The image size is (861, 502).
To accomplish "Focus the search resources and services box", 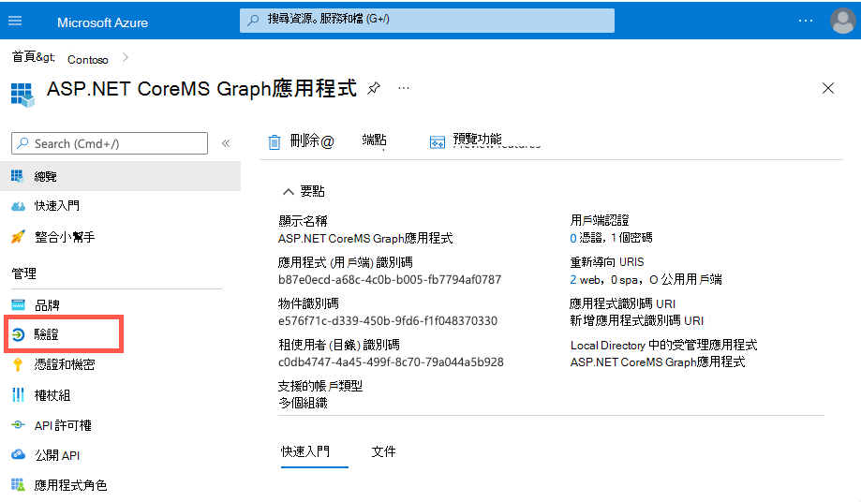I will [x=426, y=21].
